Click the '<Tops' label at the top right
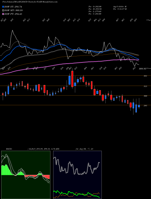This screenshot has width=151, height=199. pos(148,20)
